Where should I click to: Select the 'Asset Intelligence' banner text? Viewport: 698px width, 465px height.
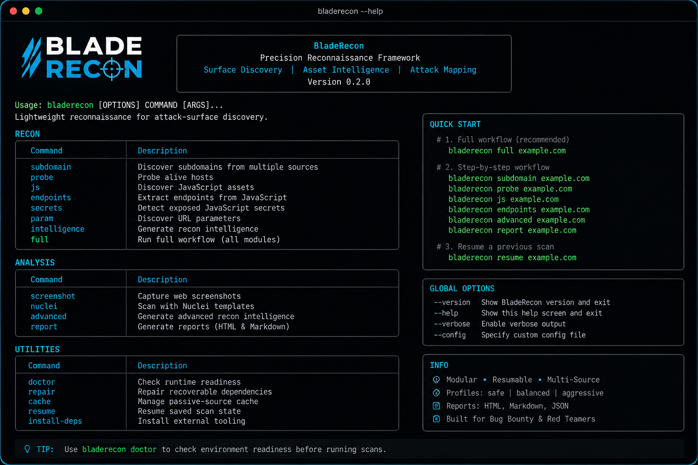pyautogui.click(x=346, y=70)
